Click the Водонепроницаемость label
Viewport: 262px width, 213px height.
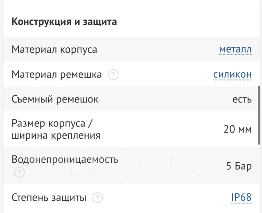coord(65,160)
